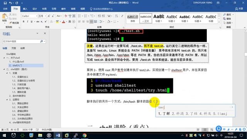Click the red font color button

(63, 22)
